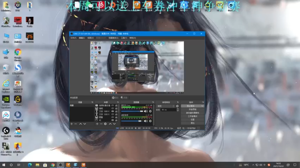
Task: Adjust 桌面音频 volume slider
Action: [132, 121]
